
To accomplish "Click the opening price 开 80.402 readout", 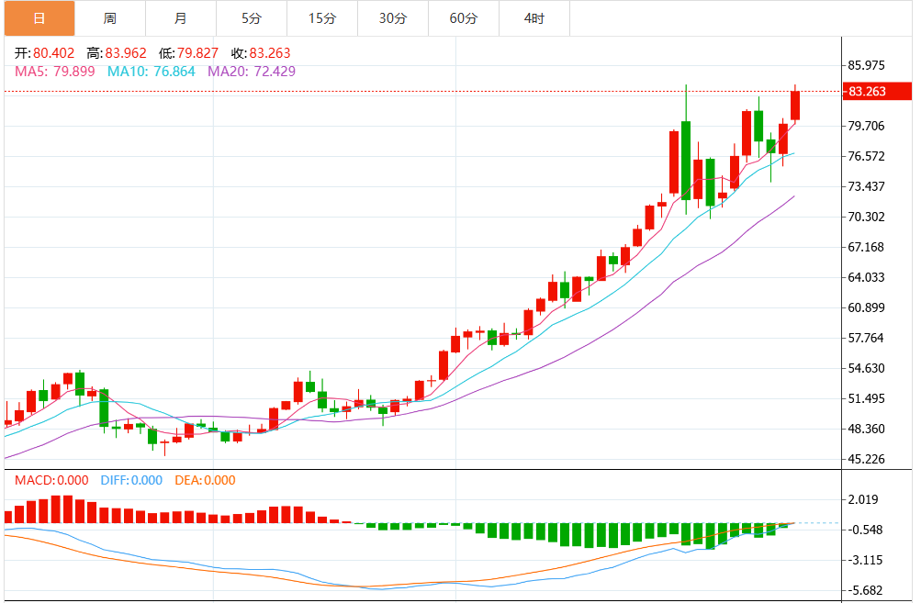I will click(44, 53).
